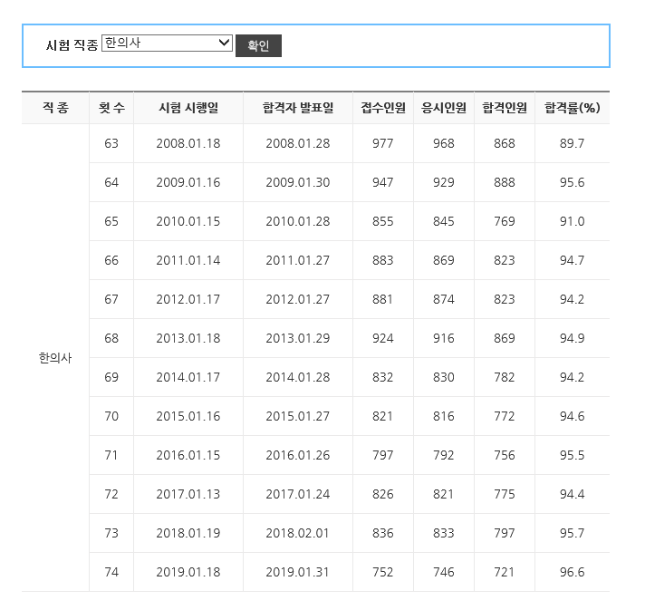
Task: Select the round number 65 cell
Action: pos(111,221)
